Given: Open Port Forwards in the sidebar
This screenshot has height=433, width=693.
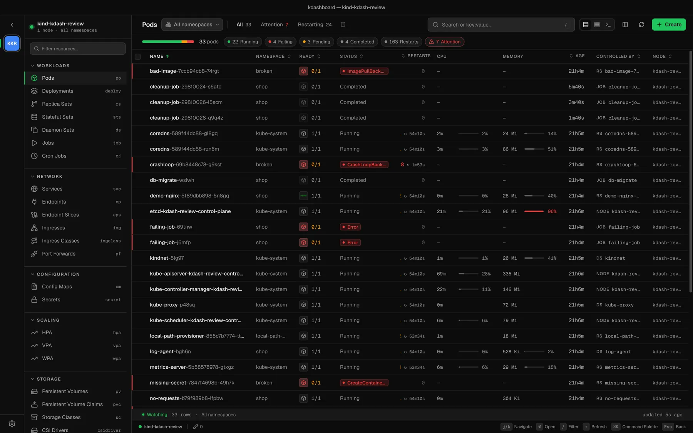Looking at the screenshot, I should [x=75, y=254].
